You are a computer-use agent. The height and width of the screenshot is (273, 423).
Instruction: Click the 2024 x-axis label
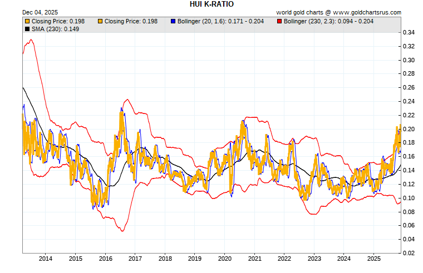coord(344,259)
